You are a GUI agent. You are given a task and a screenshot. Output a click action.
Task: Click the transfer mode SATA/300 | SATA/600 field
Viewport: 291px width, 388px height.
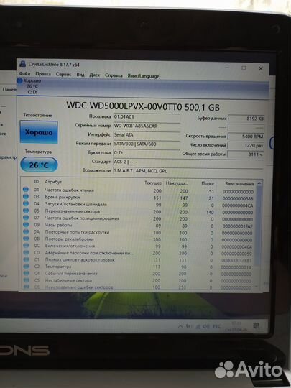[x=147, y=144]
